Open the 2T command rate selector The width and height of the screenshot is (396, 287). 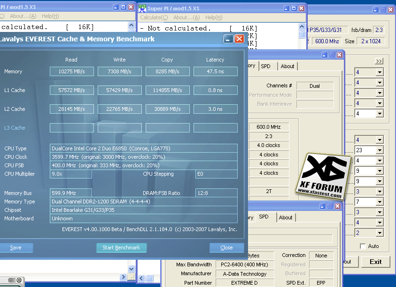[269, 190]
